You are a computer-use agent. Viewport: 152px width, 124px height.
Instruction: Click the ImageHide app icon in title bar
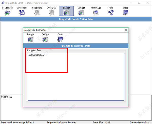(x=3, y=3)
